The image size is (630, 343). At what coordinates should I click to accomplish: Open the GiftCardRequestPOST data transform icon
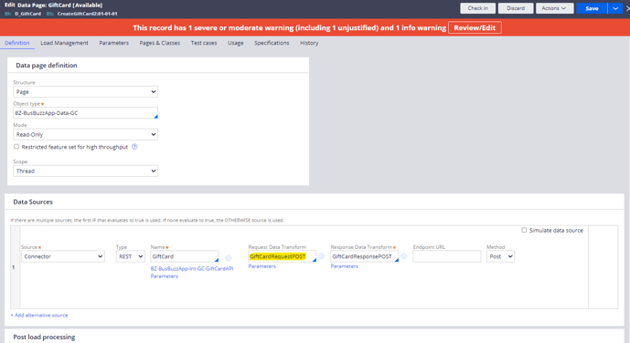click(x=322, y=256)
